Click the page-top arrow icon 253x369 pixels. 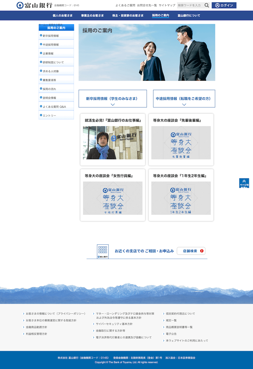coord(244,181)
